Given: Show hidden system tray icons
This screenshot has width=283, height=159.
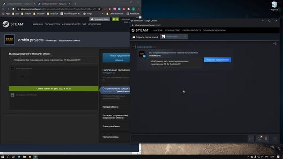Looking at the screenshot, I should pos(248,157).
